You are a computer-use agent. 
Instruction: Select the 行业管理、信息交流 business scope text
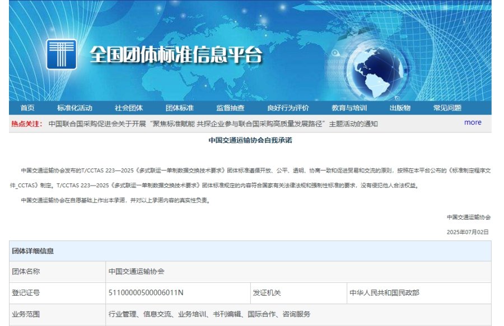(209, 314)
